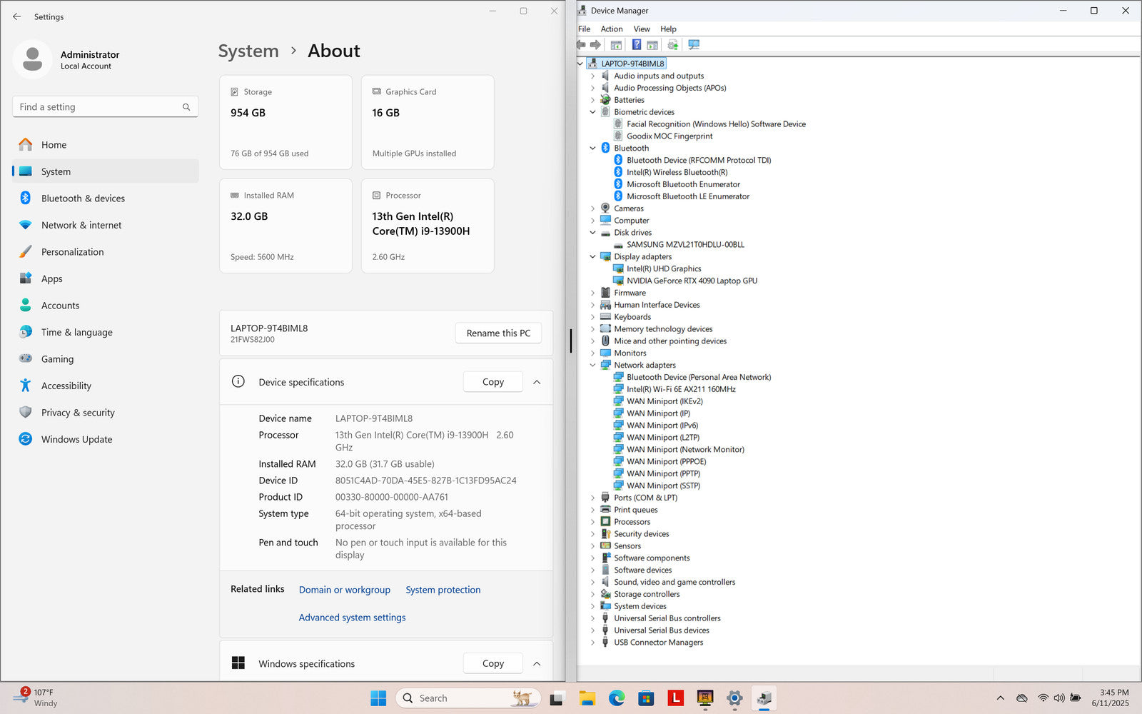Select NVIDIA GeForce RTX 4090 Laptop GPU

coord(692,281)
